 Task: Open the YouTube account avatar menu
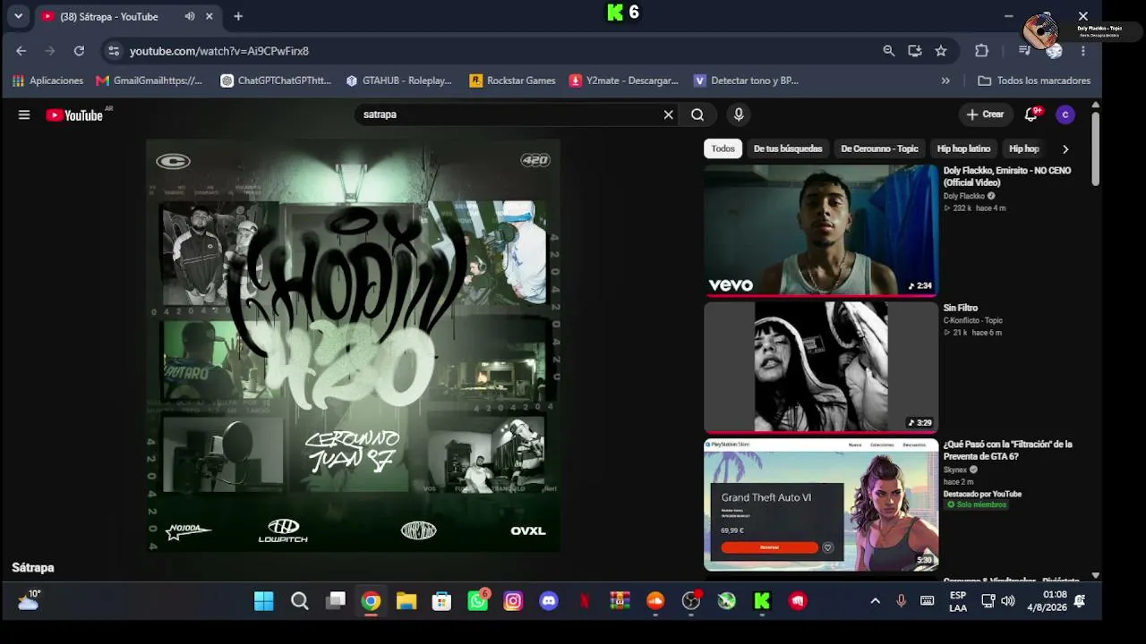[x=1065, y=114]
